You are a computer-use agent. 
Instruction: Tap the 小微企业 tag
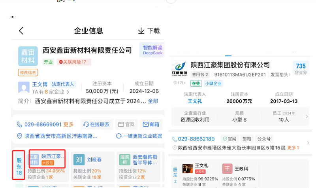pos(213,84)
